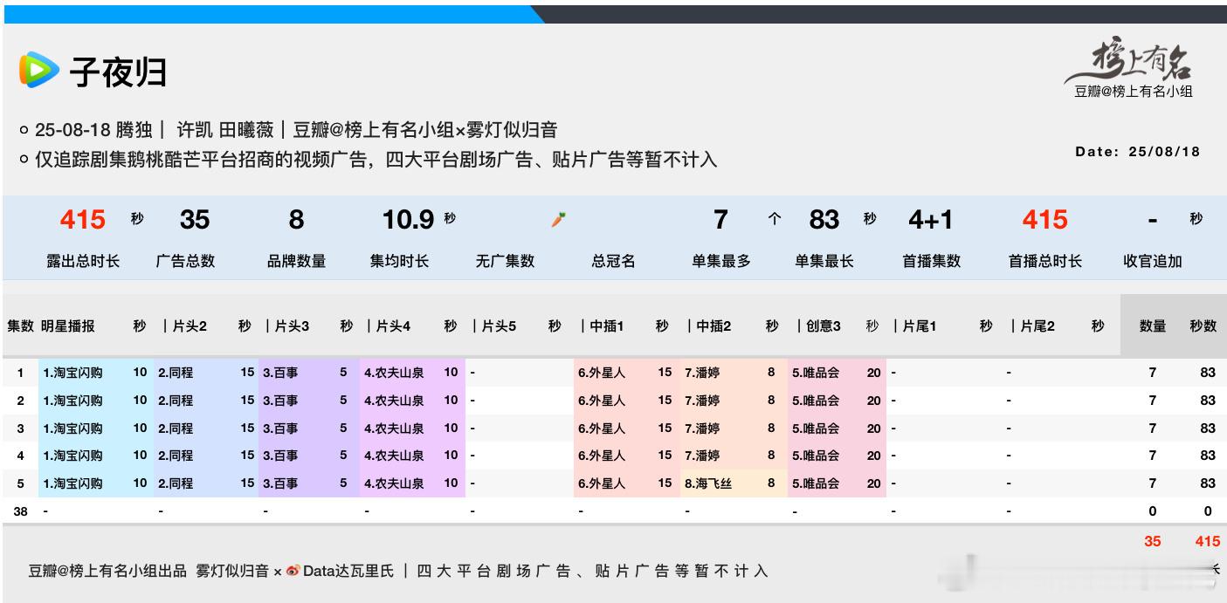Click the Date: 25/08/18 text
Image resolution: width=1227 pixels, height=603 pixels.
click(1138, 151)
